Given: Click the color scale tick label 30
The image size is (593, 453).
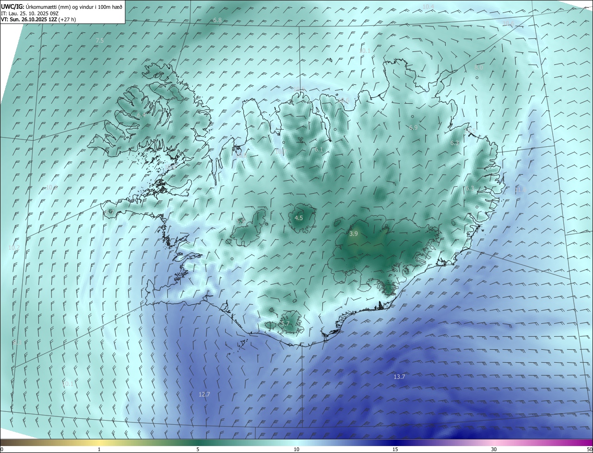Looking at the screenshot, I should (494, 449).
